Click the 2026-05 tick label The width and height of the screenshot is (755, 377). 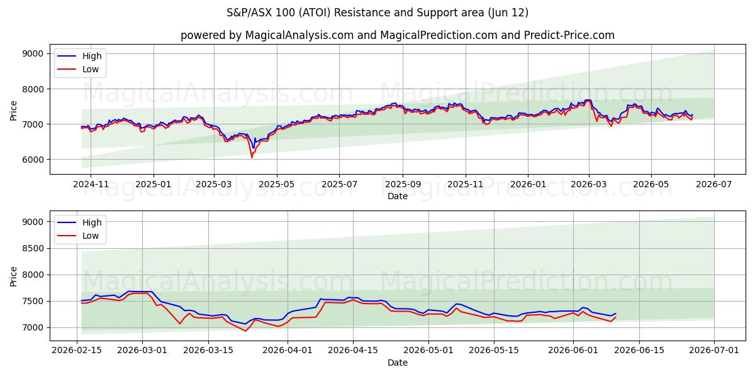point(651,184)
